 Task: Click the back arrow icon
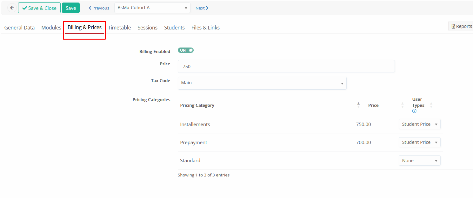[12, 8]
